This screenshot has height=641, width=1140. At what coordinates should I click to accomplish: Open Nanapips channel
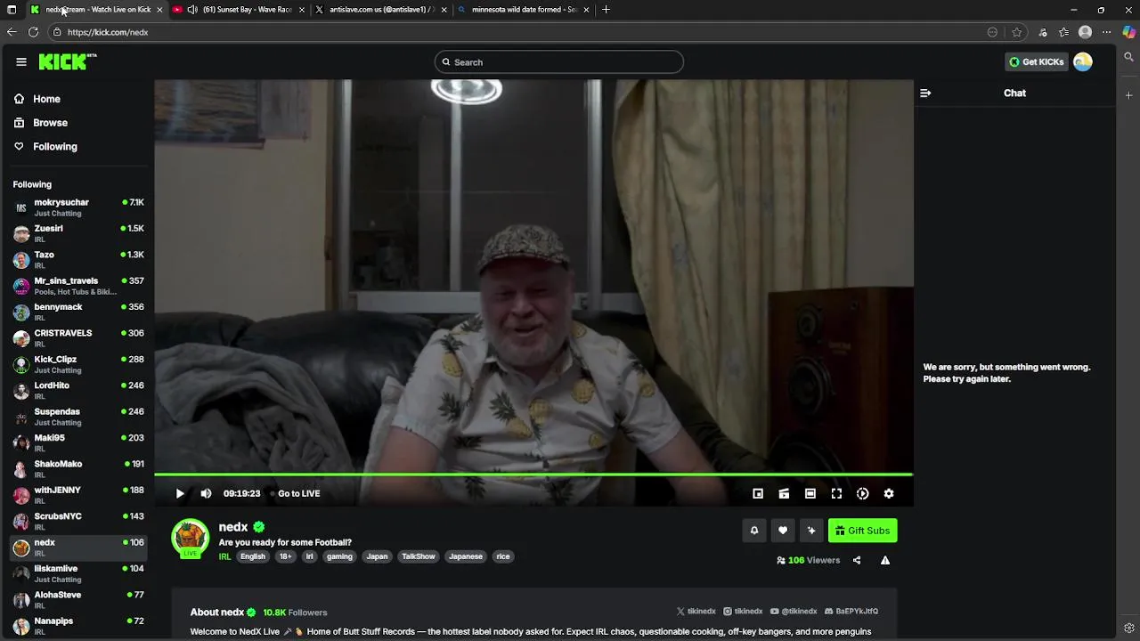(x=78, y=626)
